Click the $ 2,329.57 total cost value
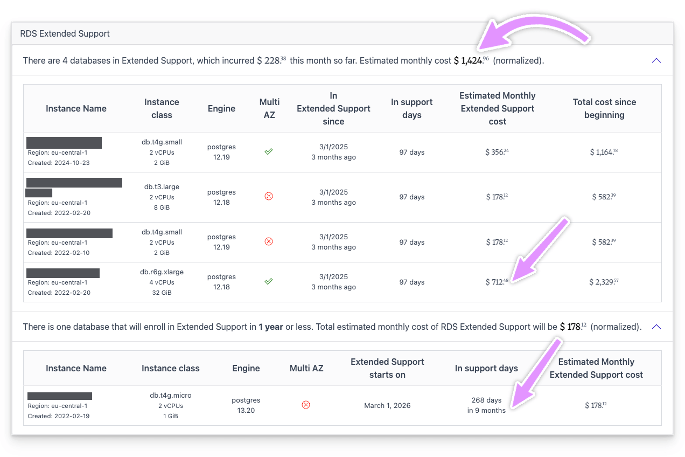Screen dimensions: 685x457 604,282
